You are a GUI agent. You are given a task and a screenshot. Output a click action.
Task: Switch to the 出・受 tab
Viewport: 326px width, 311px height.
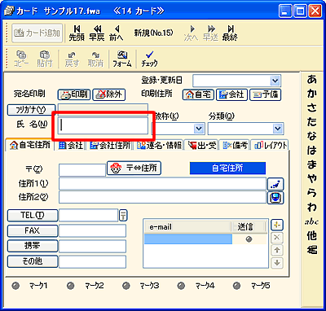(201, 146)
